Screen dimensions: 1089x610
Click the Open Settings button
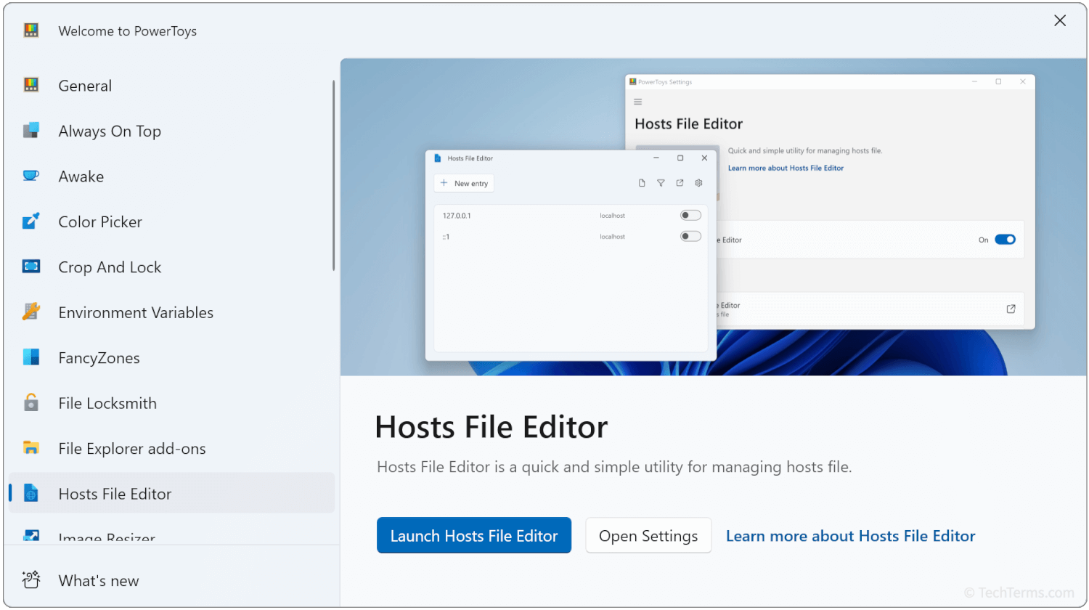click(648, 536)
